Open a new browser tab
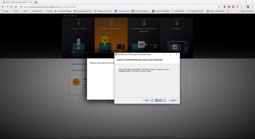This screenshot has width=255, height=139. (36, 2)
